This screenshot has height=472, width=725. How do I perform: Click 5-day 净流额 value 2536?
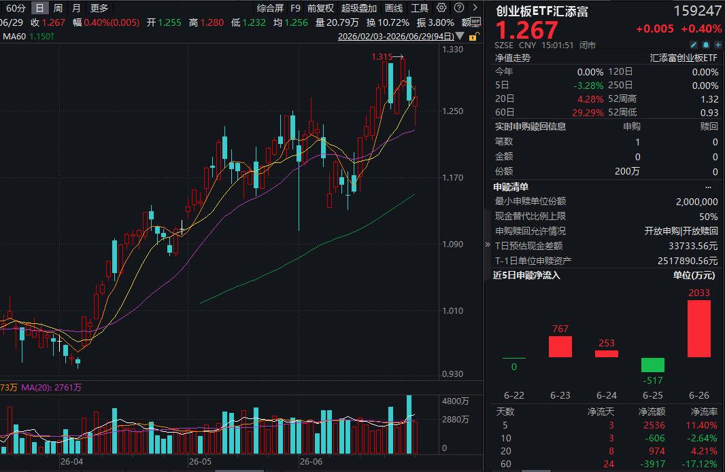tap(654, 425)
